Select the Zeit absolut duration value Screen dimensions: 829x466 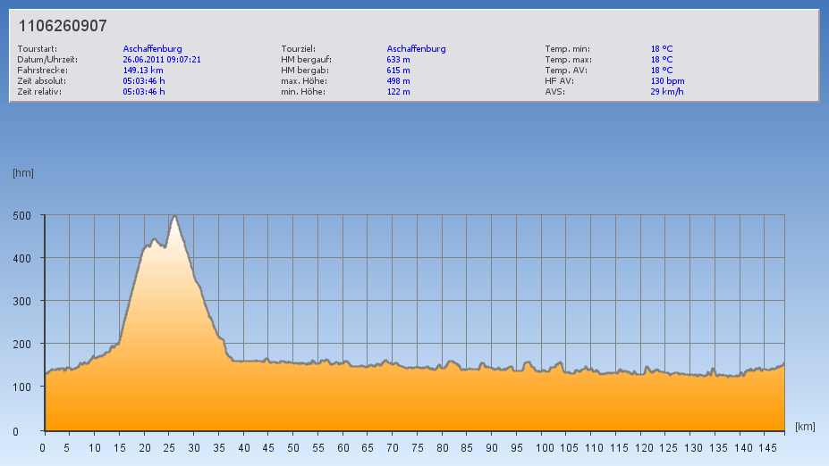point(144,81)
